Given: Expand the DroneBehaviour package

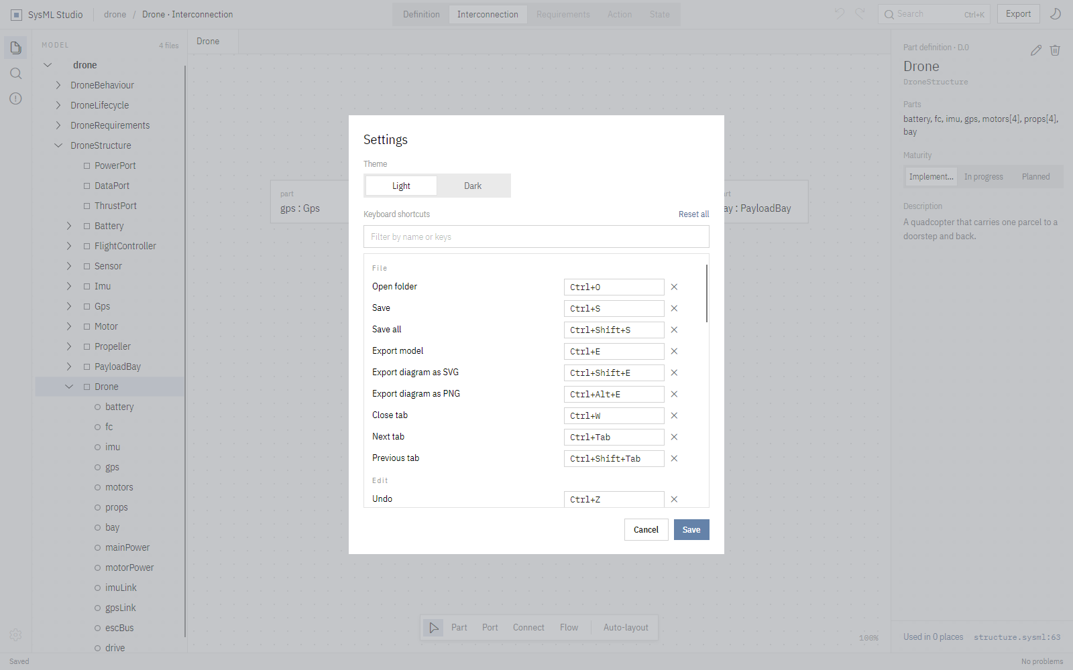Looking at the screenshot, I should (58, 85).
